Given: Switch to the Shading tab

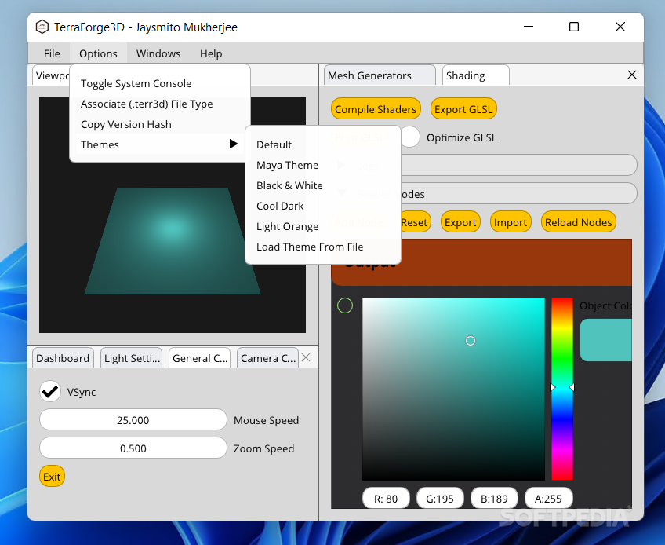Looking at the screenshot, I should pos(475,75).
